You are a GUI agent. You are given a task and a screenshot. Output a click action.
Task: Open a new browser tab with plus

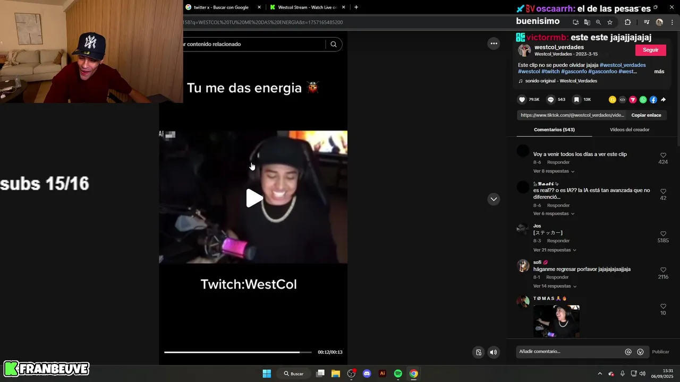[x=356, y=7]
